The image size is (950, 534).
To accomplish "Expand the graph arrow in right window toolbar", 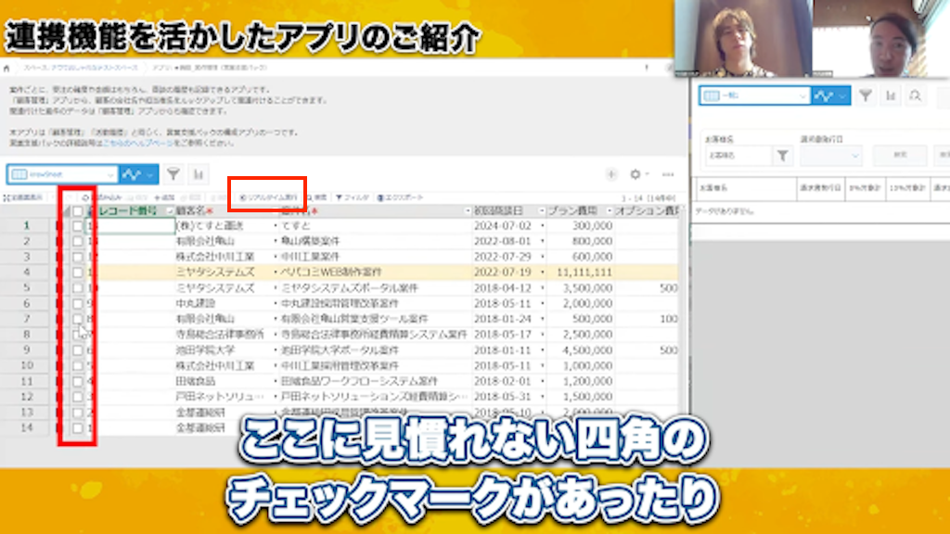I will (x=842, y=95).
